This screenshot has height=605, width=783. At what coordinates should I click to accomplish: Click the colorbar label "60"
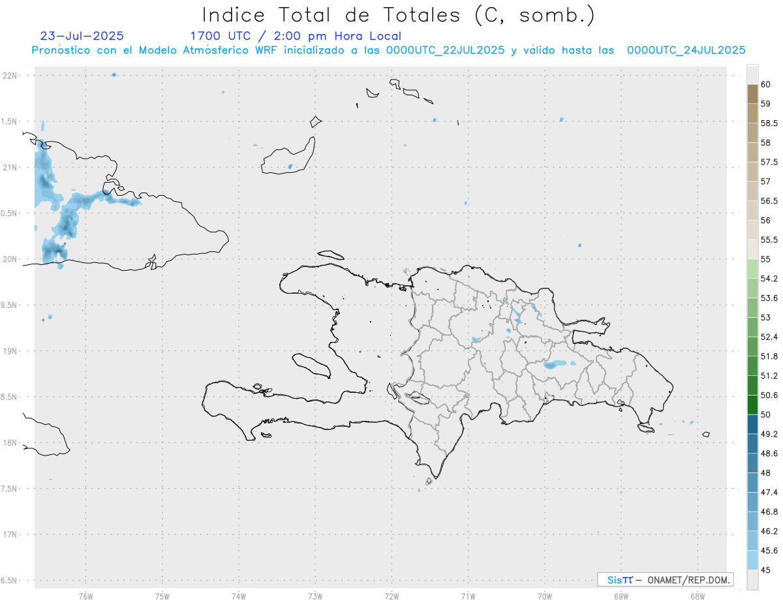click(x=766, y=85)
